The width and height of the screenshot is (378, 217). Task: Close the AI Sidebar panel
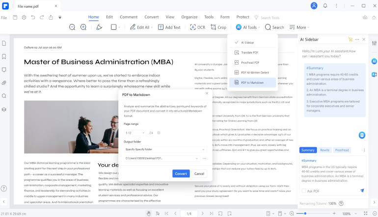point(364,39)
